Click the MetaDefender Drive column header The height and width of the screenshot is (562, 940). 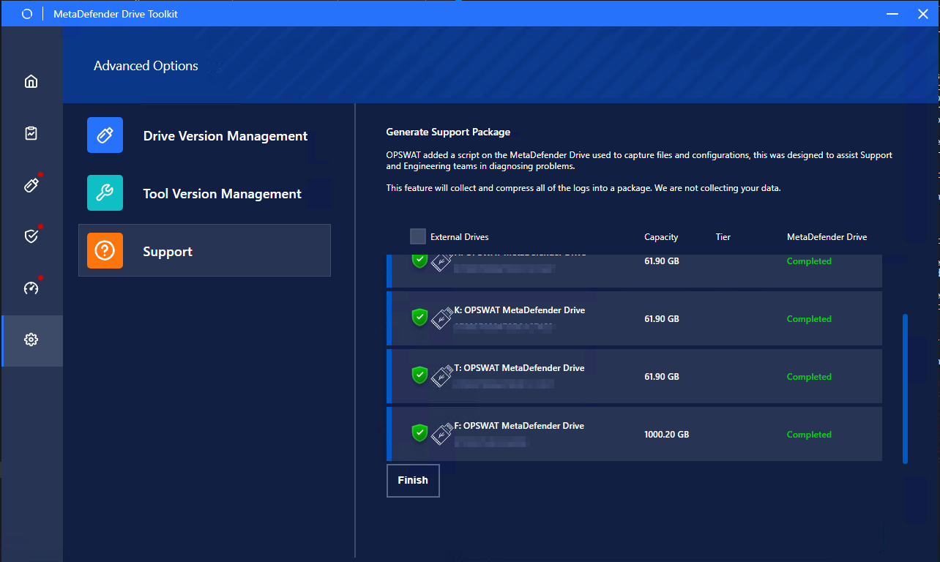(827, 237)
